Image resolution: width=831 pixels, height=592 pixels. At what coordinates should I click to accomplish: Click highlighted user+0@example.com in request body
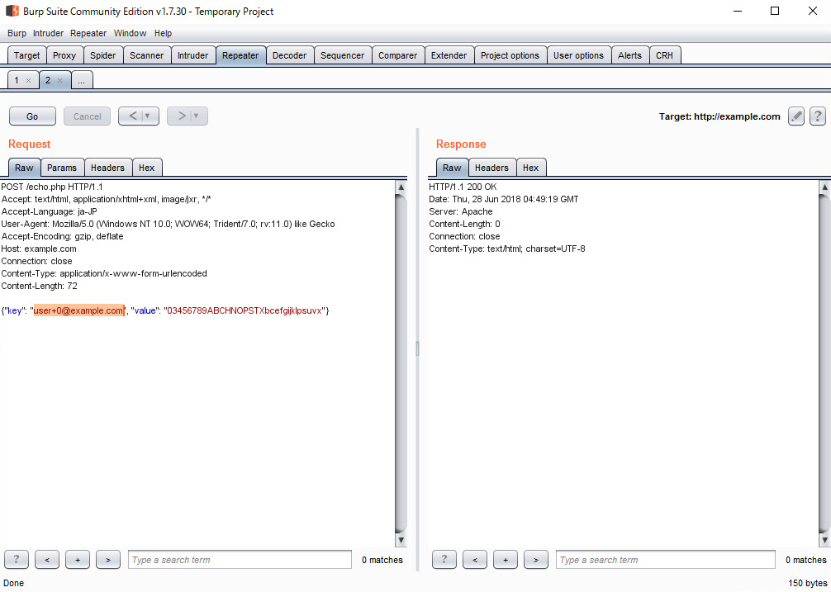click(x=78, y=310)
